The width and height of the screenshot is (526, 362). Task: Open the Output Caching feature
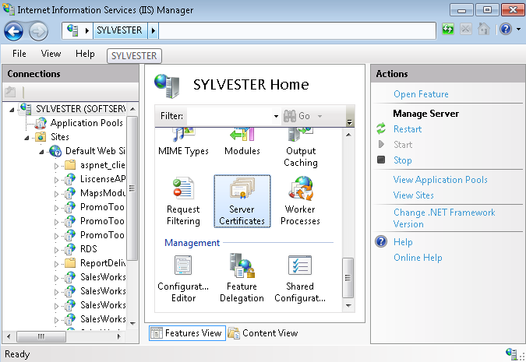(x=301, y=148)
